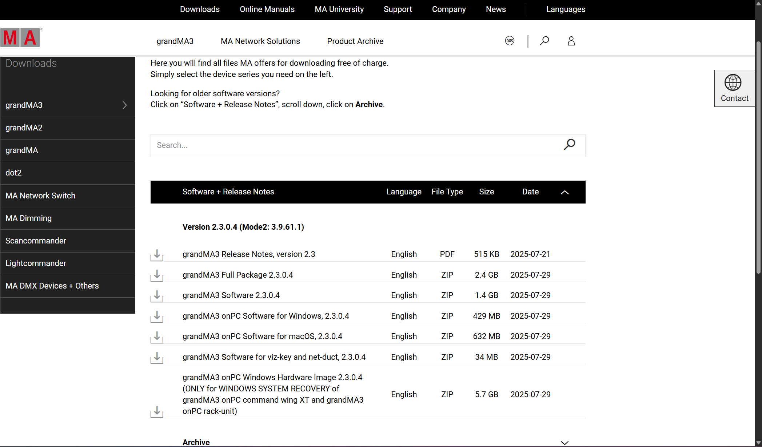Open site search magnifier in header
The height and width of the screenshot is (447, 762).
coord(544,41)
